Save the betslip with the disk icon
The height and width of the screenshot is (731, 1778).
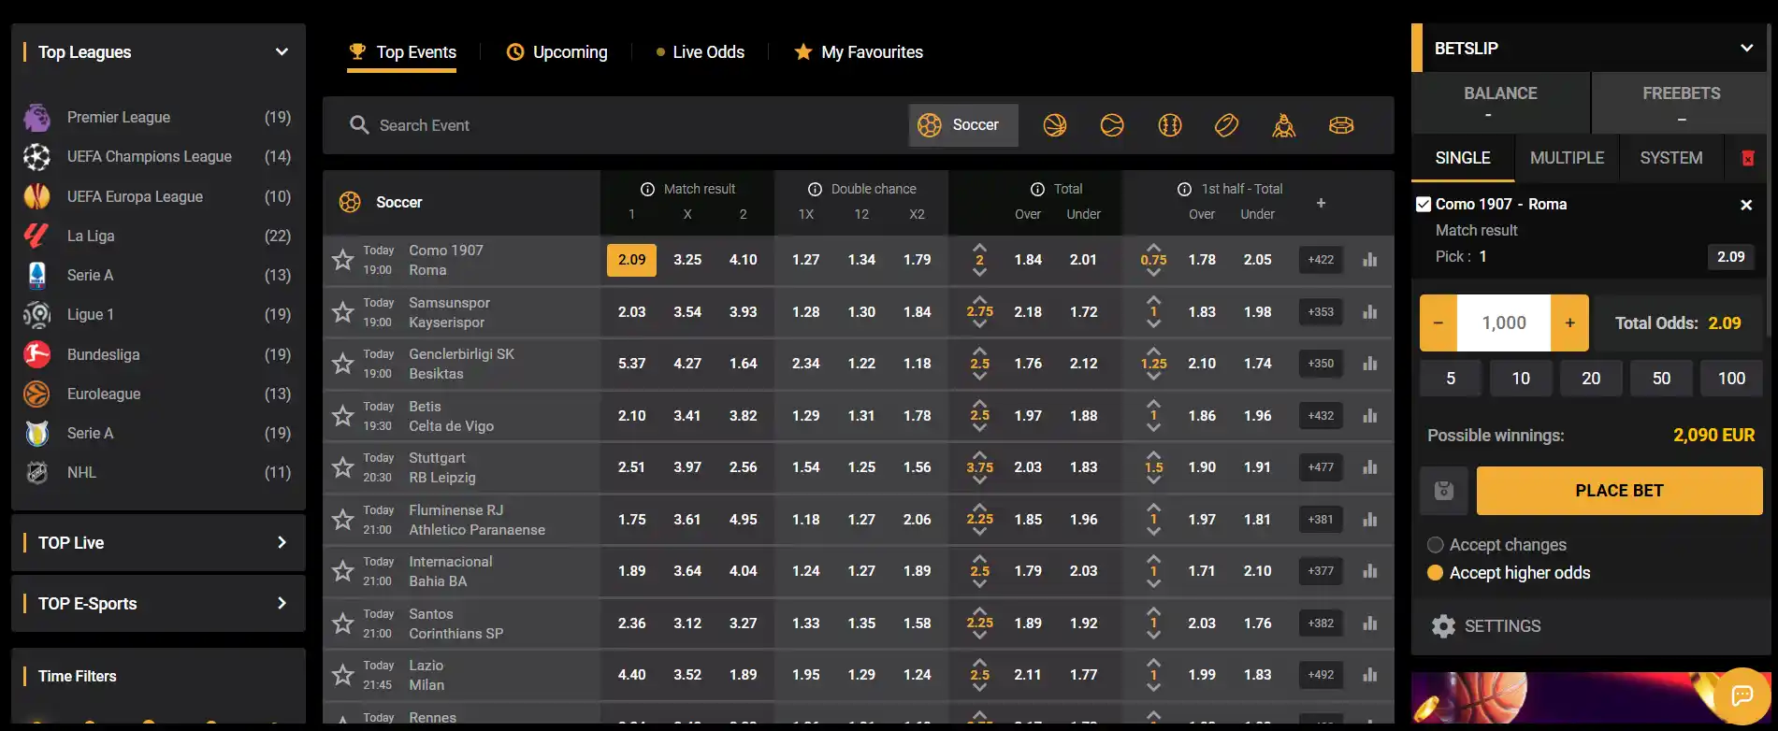(1444, 491)
